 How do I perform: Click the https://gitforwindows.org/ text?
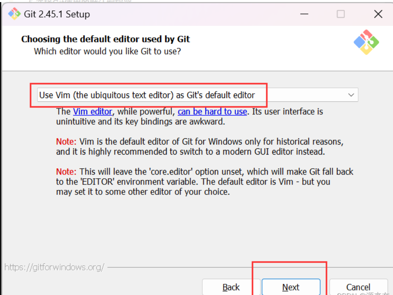click(54, 267)
